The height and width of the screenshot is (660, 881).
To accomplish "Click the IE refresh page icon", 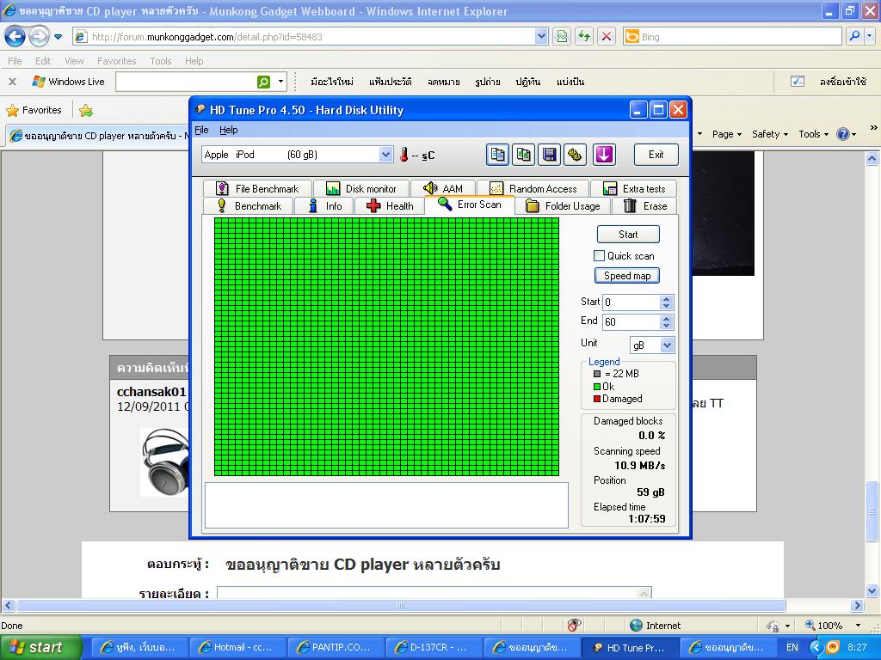I will pyautogui.click(x=585, y=36).
